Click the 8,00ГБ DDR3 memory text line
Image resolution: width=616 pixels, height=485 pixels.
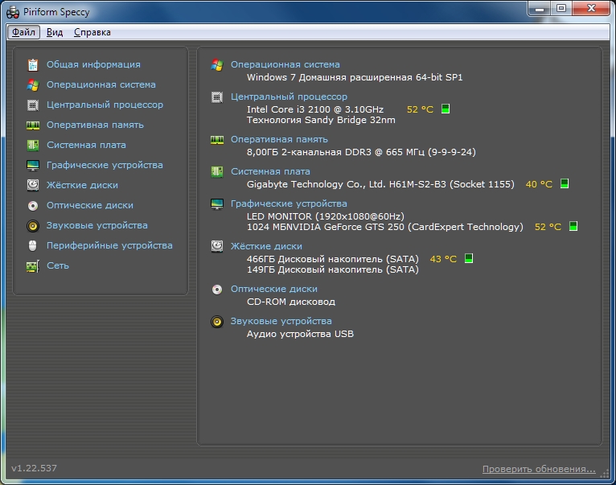361,152
